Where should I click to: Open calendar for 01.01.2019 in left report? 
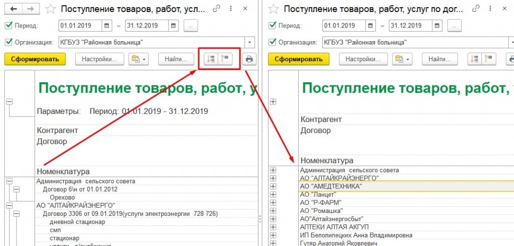(x=107, y=26)
